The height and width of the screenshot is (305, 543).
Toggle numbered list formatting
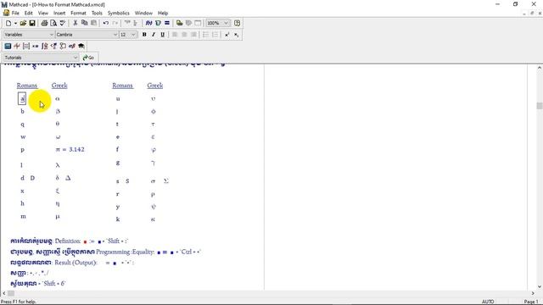tap(215, 35)
